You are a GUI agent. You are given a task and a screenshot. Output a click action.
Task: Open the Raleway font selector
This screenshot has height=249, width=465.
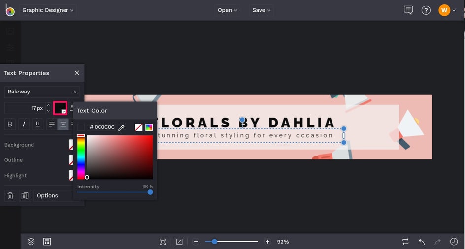coord(42,92)
